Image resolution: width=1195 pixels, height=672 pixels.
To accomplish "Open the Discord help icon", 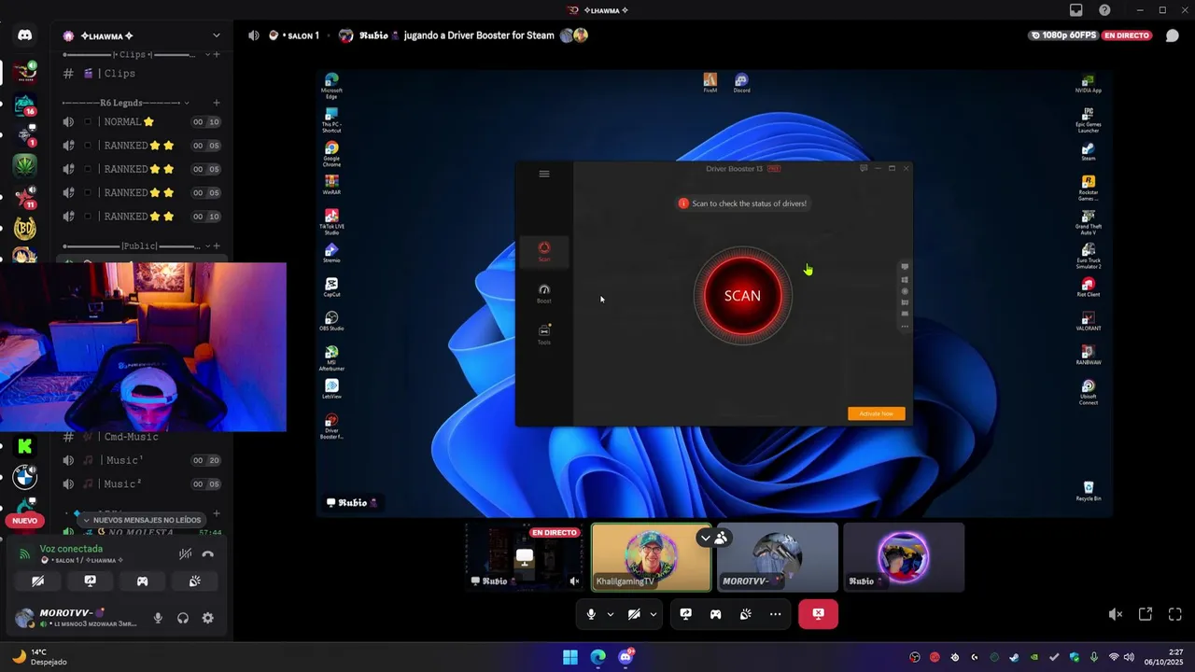I will coord(1104,10).
